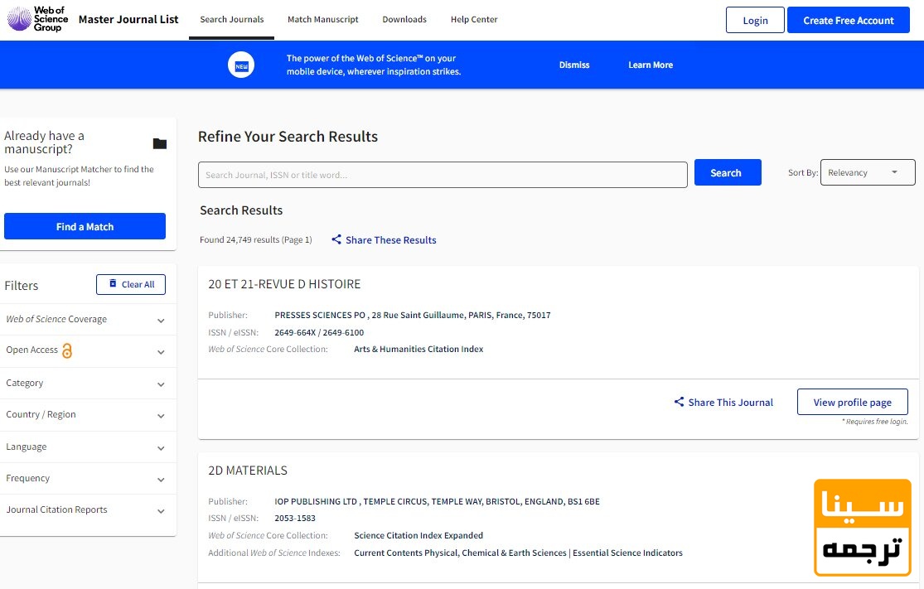The width and height of the screenshot is (924, 589).
Task: Click the NEW badge icon in banner
Action: click(241, 65)
